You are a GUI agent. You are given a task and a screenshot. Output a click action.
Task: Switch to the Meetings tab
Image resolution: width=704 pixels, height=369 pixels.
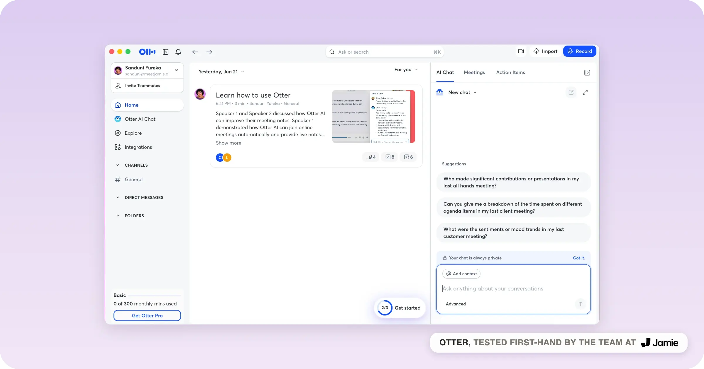(474, 72)
